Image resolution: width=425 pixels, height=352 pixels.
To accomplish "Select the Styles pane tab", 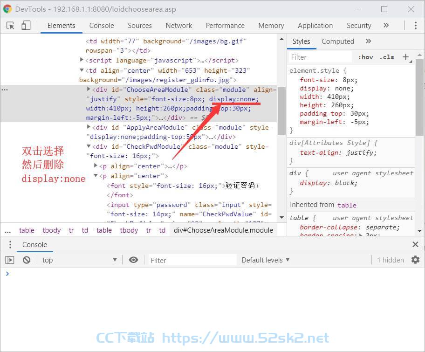I will point(301,41).
